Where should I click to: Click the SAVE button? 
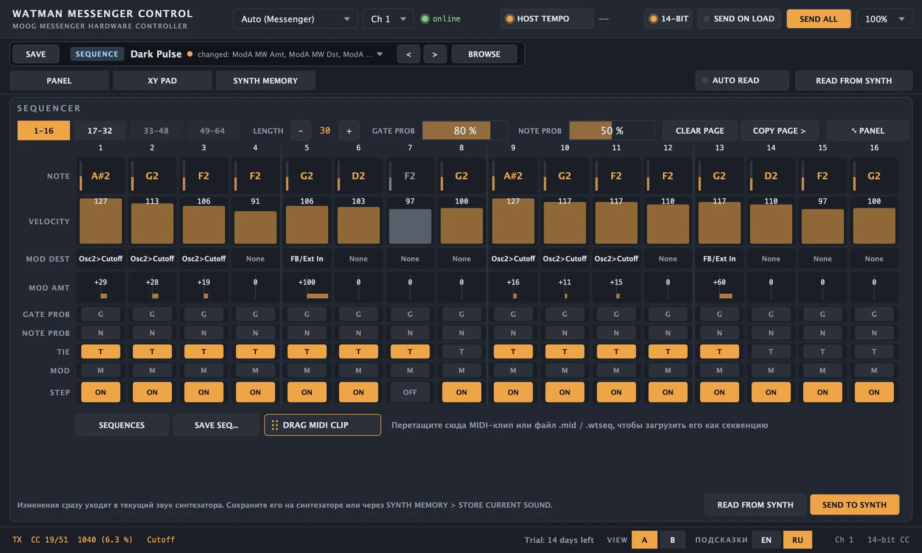tap(36, 54)
